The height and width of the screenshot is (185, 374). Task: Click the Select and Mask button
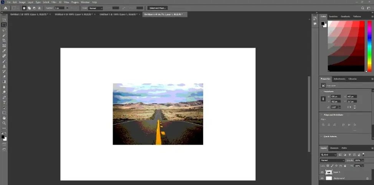coord(157,8)
